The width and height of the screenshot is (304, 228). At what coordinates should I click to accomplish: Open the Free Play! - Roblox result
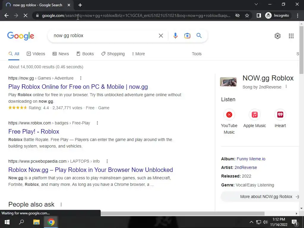(34, 132)
